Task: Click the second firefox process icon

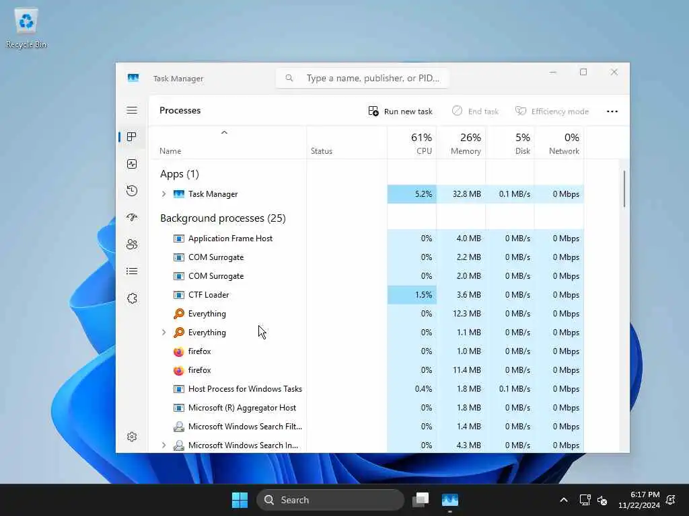Action: 178,370
